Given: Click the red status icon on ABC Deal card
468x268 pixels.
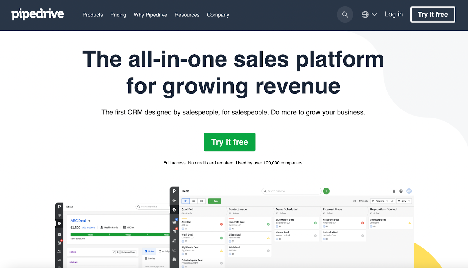Looking at the screenshot, I should pos(221,224).
